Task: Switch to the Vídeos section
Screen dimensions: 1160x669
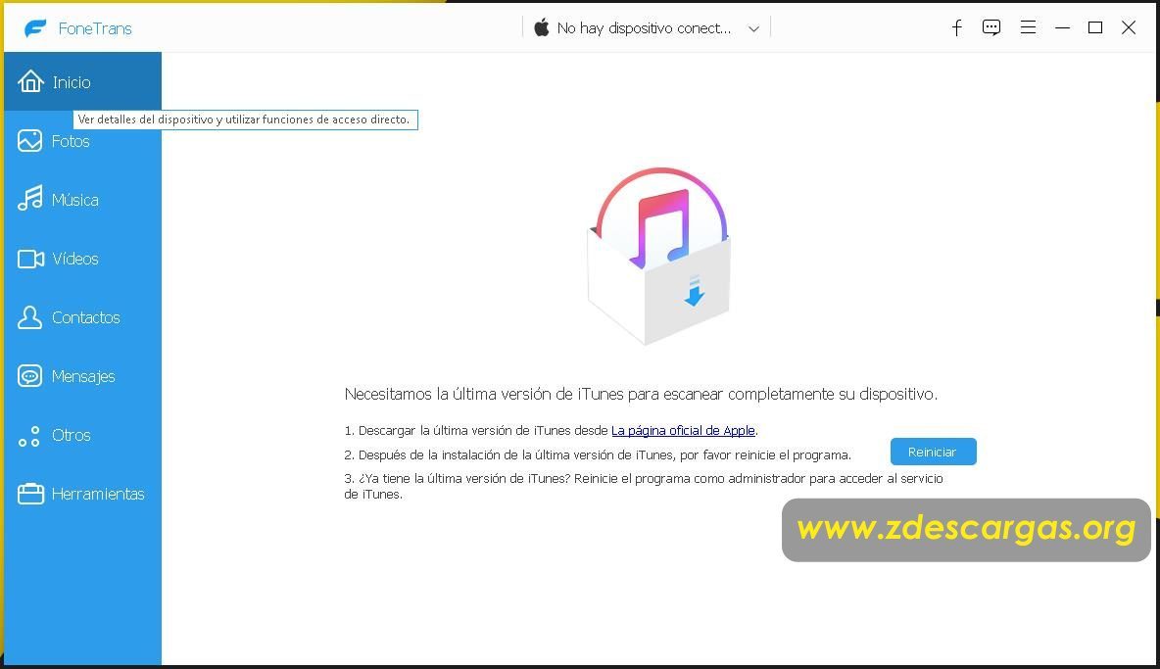Action: tap(83, 259)
